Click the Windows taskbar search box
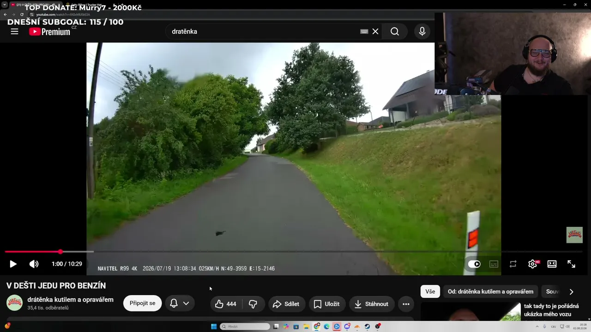 click(245, 326)
